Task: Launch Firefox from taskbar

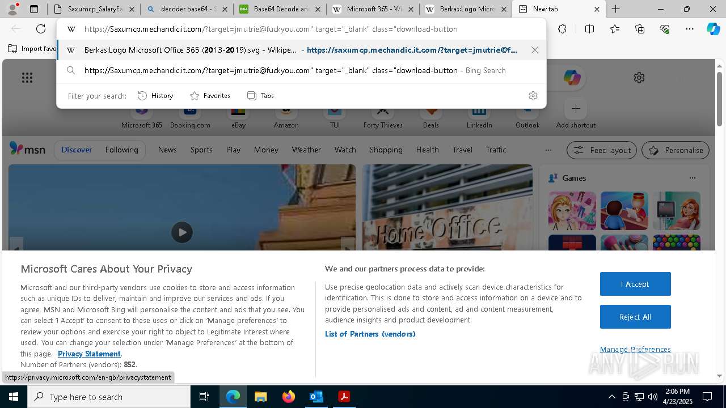Action: [x=288, y=397]
